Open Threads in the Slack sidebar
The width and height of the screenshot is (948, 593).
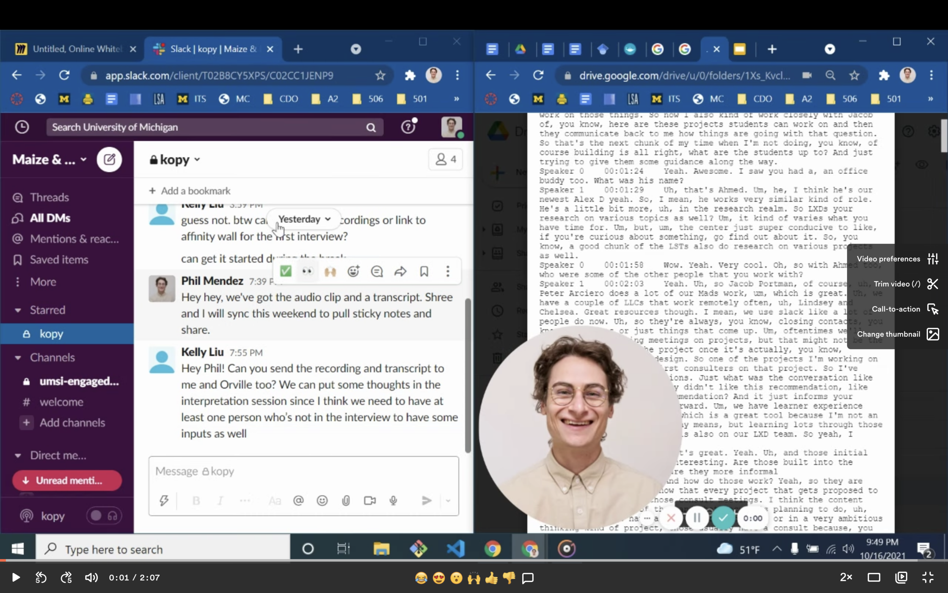click(x=49, y=197)
